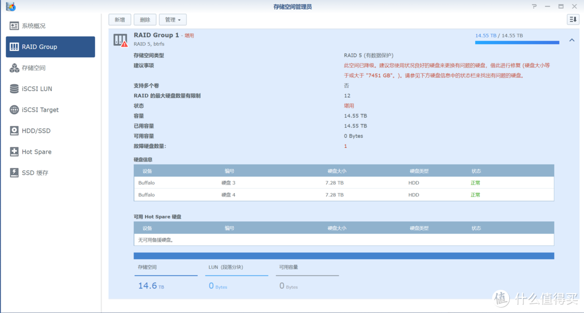Click the 编号 column header in Hot Spare table

click(x=229, y=228)
